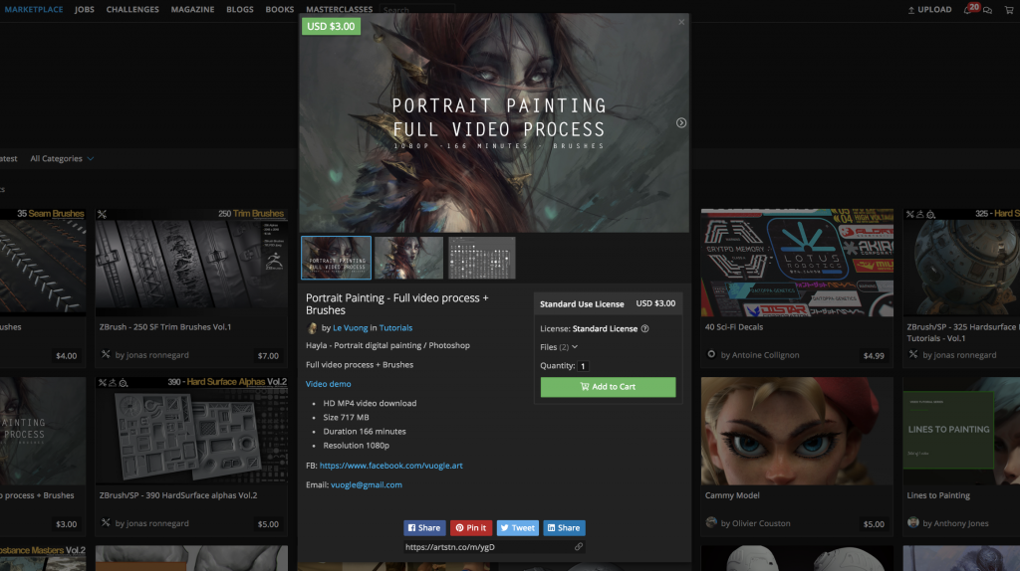1020x571 pixels.
Task: Select the brushes grid thumbnail
Action: pyautogui.click(x=482, y=258)
